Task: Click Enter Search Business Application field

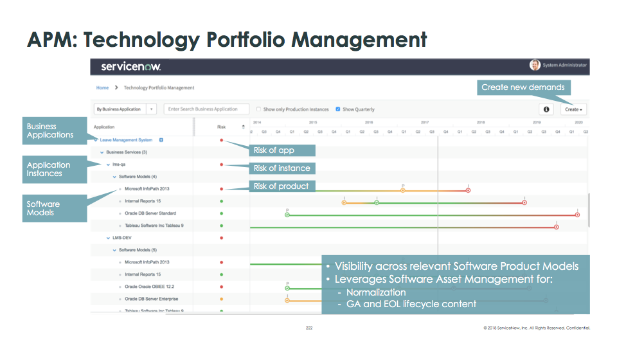Action: pyautogui.click(x=206, y=109)
